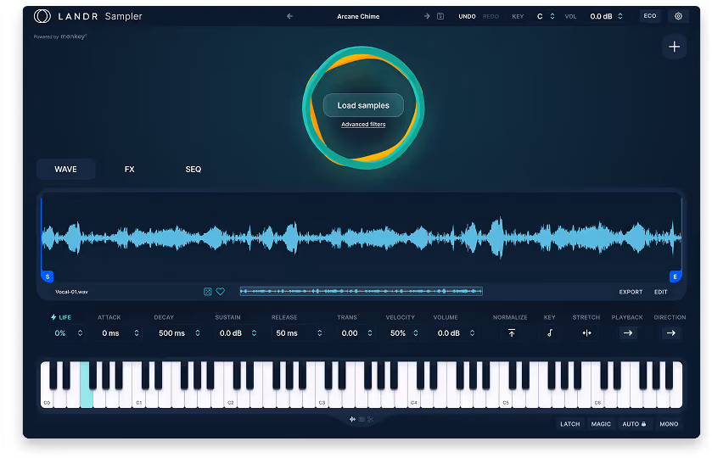Click the Normalize upward-arrow icon
This screenshot has width=712, height=458.
(x=512, y=333)
